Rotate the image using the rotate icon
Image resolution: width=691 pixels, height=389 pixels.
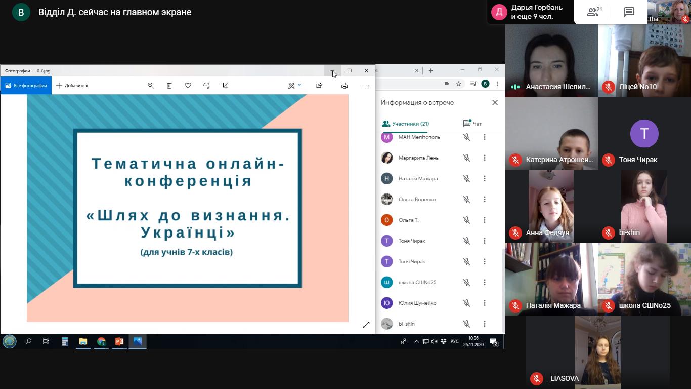206,86
